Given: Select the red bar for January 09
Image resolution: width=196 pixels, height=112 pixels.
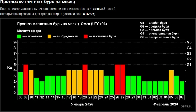Looking at the screenshot, I should [x=26, y=80].
